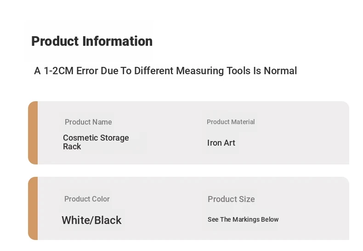Viewport: 363px width, 251px height.
Task: Click the word Information in the heading
Action: (x=117, y=41)
